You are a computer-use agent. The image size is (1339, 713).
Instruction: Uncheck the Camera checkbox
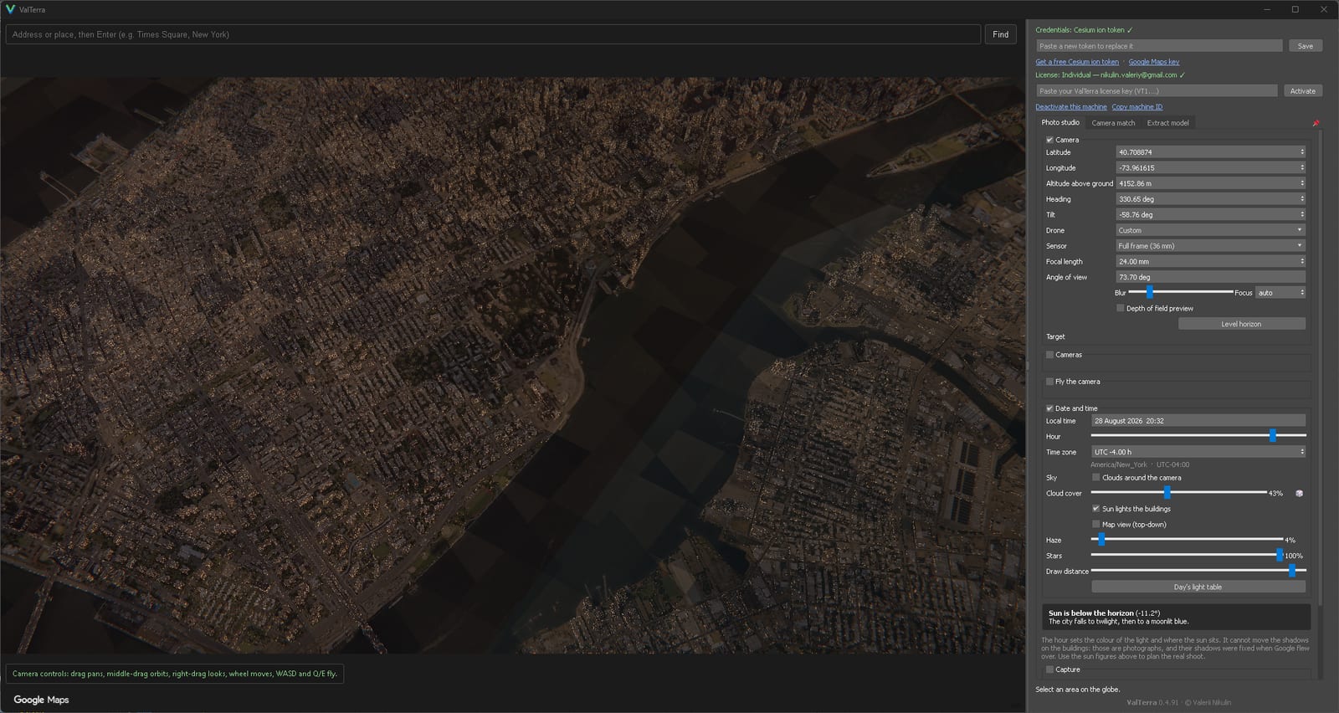point(1049,140)
